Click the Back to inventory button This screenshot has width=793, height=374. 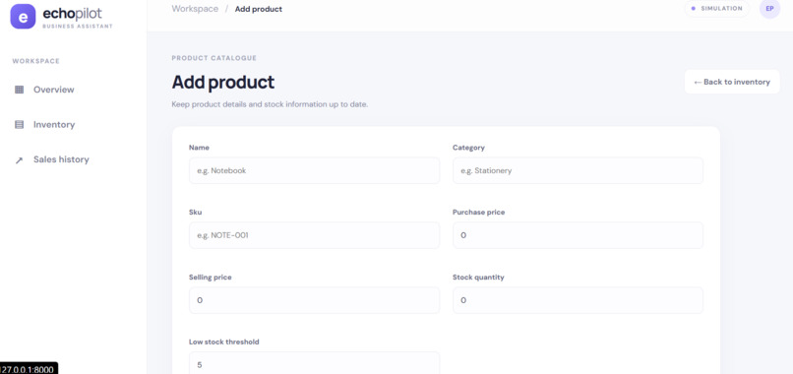point(732,82)
